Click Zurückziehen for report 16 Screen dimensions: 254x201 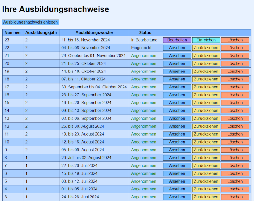(206, 95)
